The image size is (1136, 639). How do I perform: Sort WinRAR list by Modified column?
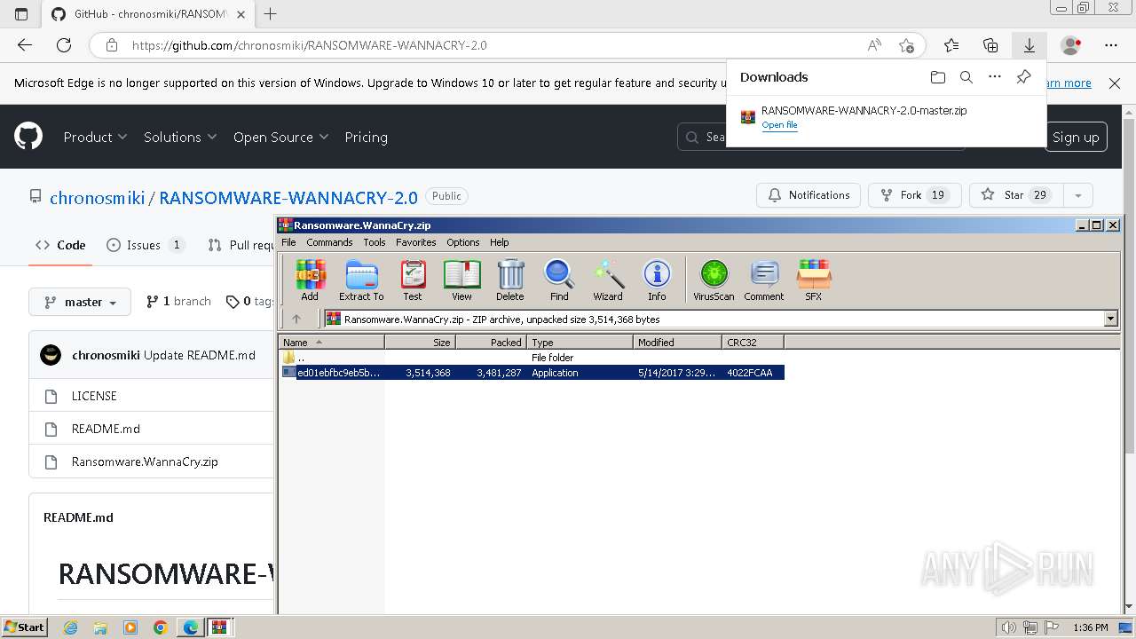pyautogui.click(x=677, y=342)
